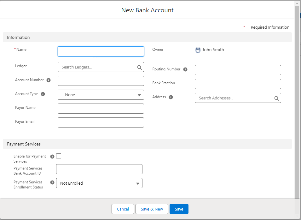Click the Address info icon
The image size is (301, 220).
pyautogui.click(x=171, y=97)
